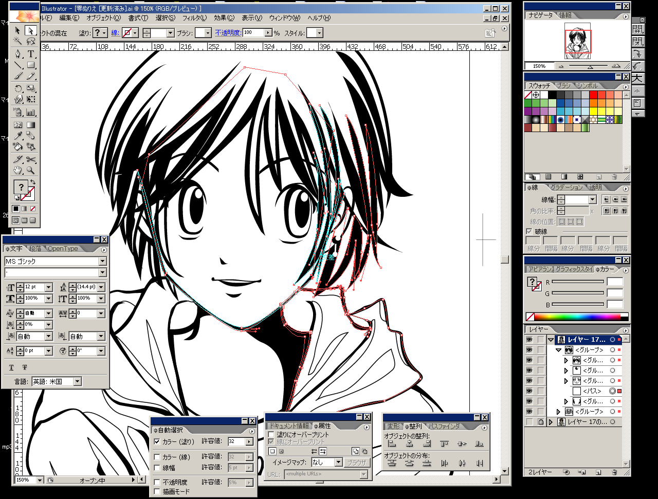The width and height of the screenshot is (658, 499).
Task: Select the Line Segment tool
Action: (18, 65)
